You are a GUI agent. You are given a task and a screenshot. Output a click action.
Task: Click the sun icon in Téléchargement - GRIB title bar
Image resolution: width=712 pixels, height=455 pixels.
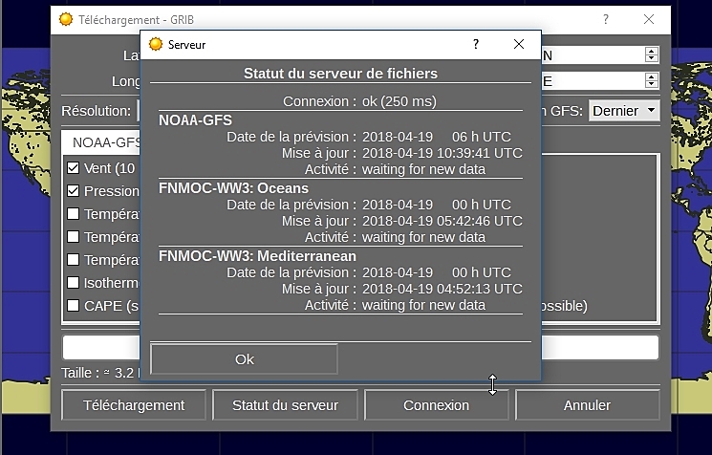tap(66, 19)
